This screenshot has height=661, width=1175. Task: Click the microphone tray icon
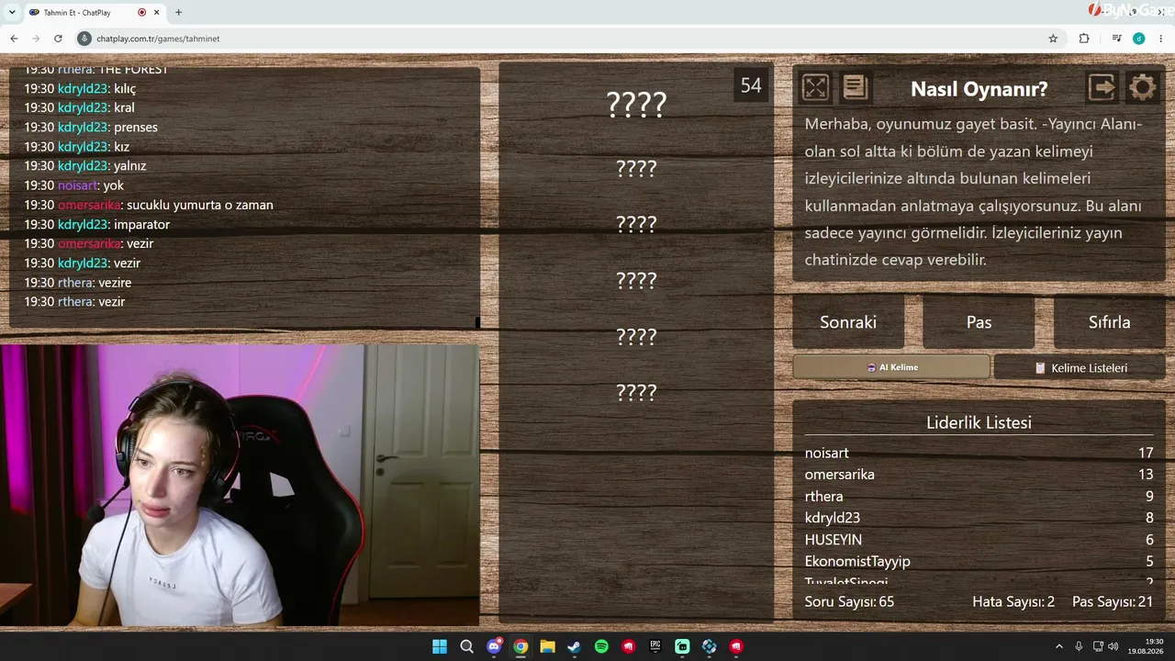coord(1079,646)
